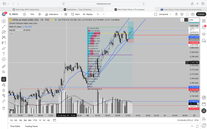Select the crosshair cursor tool
207x129 pixels.
(4, 21)
